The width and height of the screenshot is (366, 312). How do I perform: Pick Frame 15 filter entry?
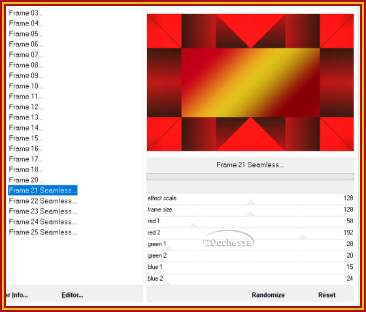(25, 138)
